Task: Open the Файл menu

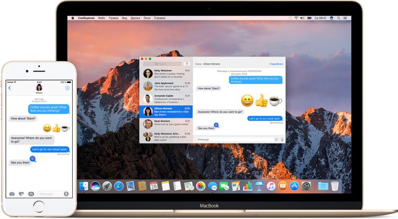Action: coord(102,18)
